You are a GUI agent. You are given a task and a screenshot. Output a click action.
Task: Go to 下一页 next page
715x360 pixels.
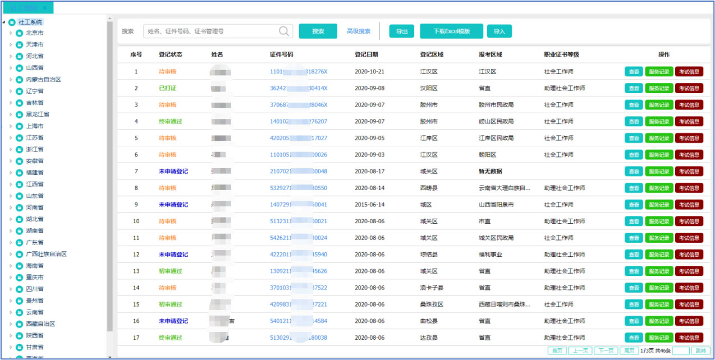click(x=606, y=350)
